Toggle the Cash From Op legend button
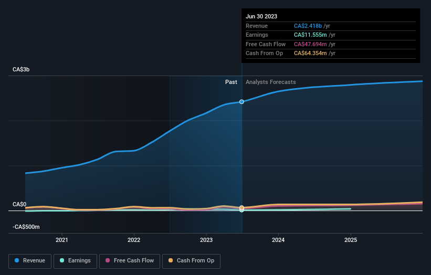 pos(191,261)
